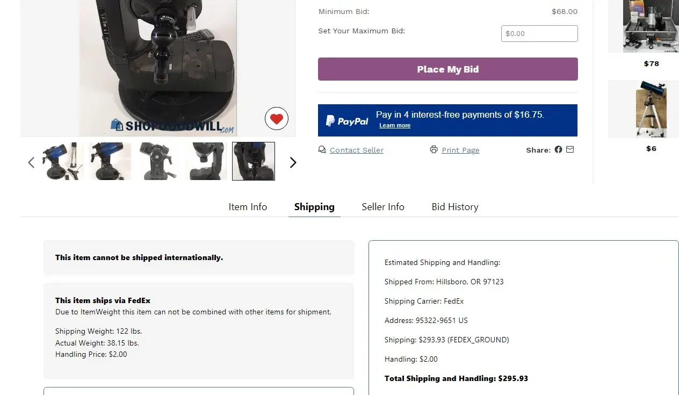Click the chat icon beside Contact Seller
This screenshot has width=679, height=395.
[x=322, y=150]
